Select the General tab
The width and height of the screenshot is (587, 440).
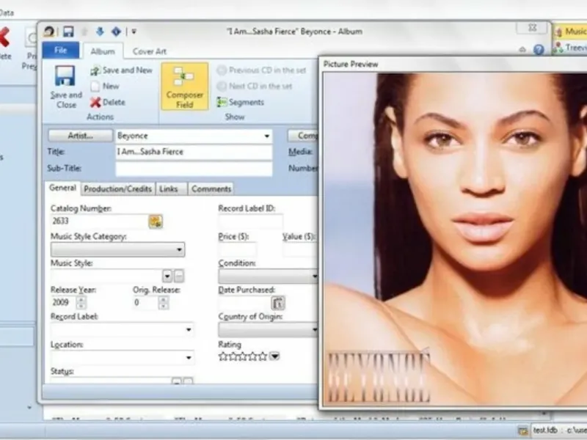click(x=62, y=188)
